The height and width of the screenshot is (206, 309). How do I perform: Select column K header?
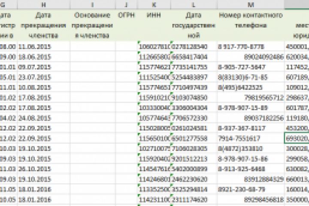click(x=154, y=5)
